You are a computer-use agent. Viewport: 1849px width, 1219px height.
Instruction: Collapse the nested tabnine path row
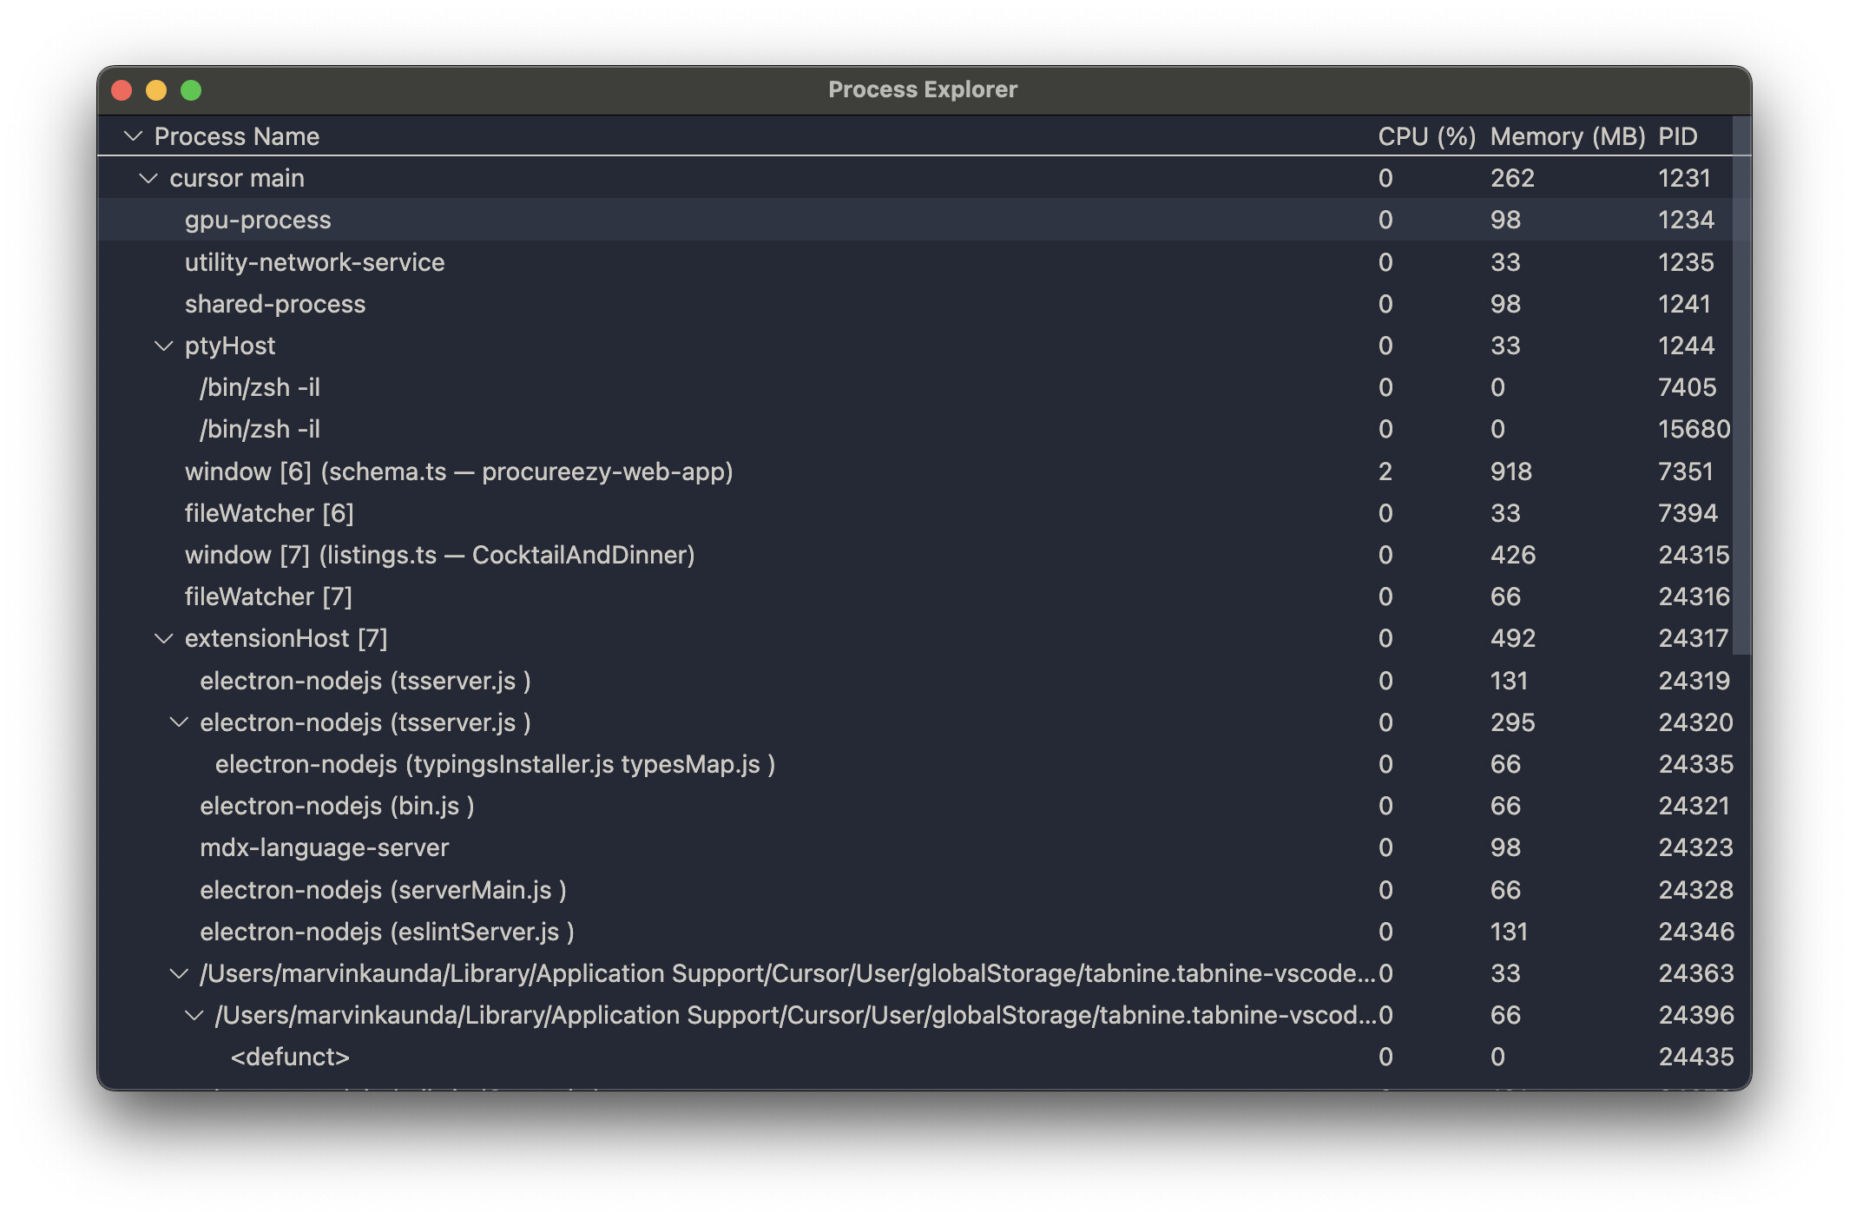coord(194,1016)
